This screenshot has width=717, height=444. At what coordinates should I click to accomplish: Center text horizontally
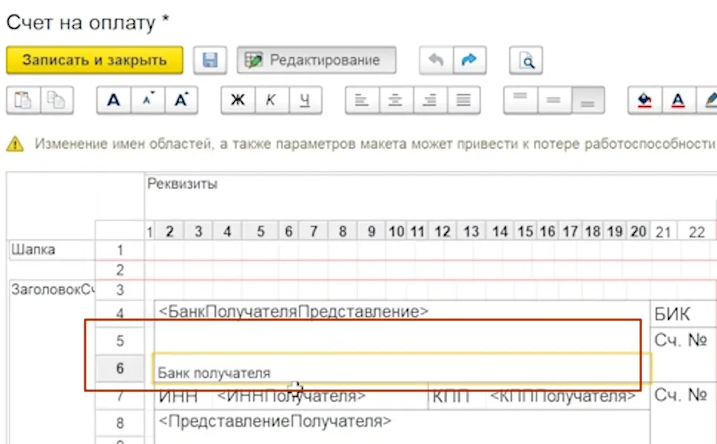pos(396,100)
